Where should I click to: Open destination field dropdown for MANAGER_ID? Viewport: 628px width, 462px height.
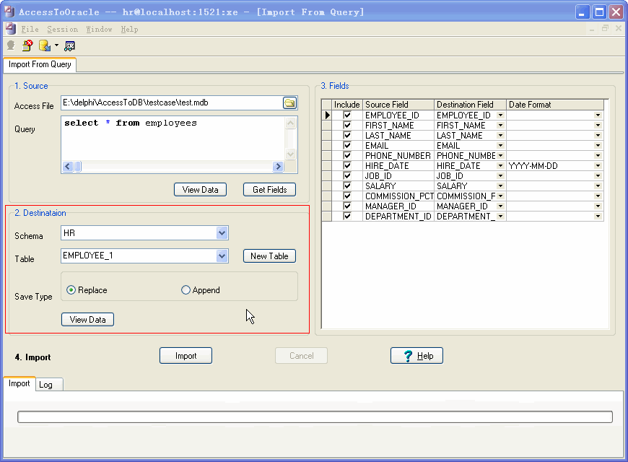(x=500, y=206)
